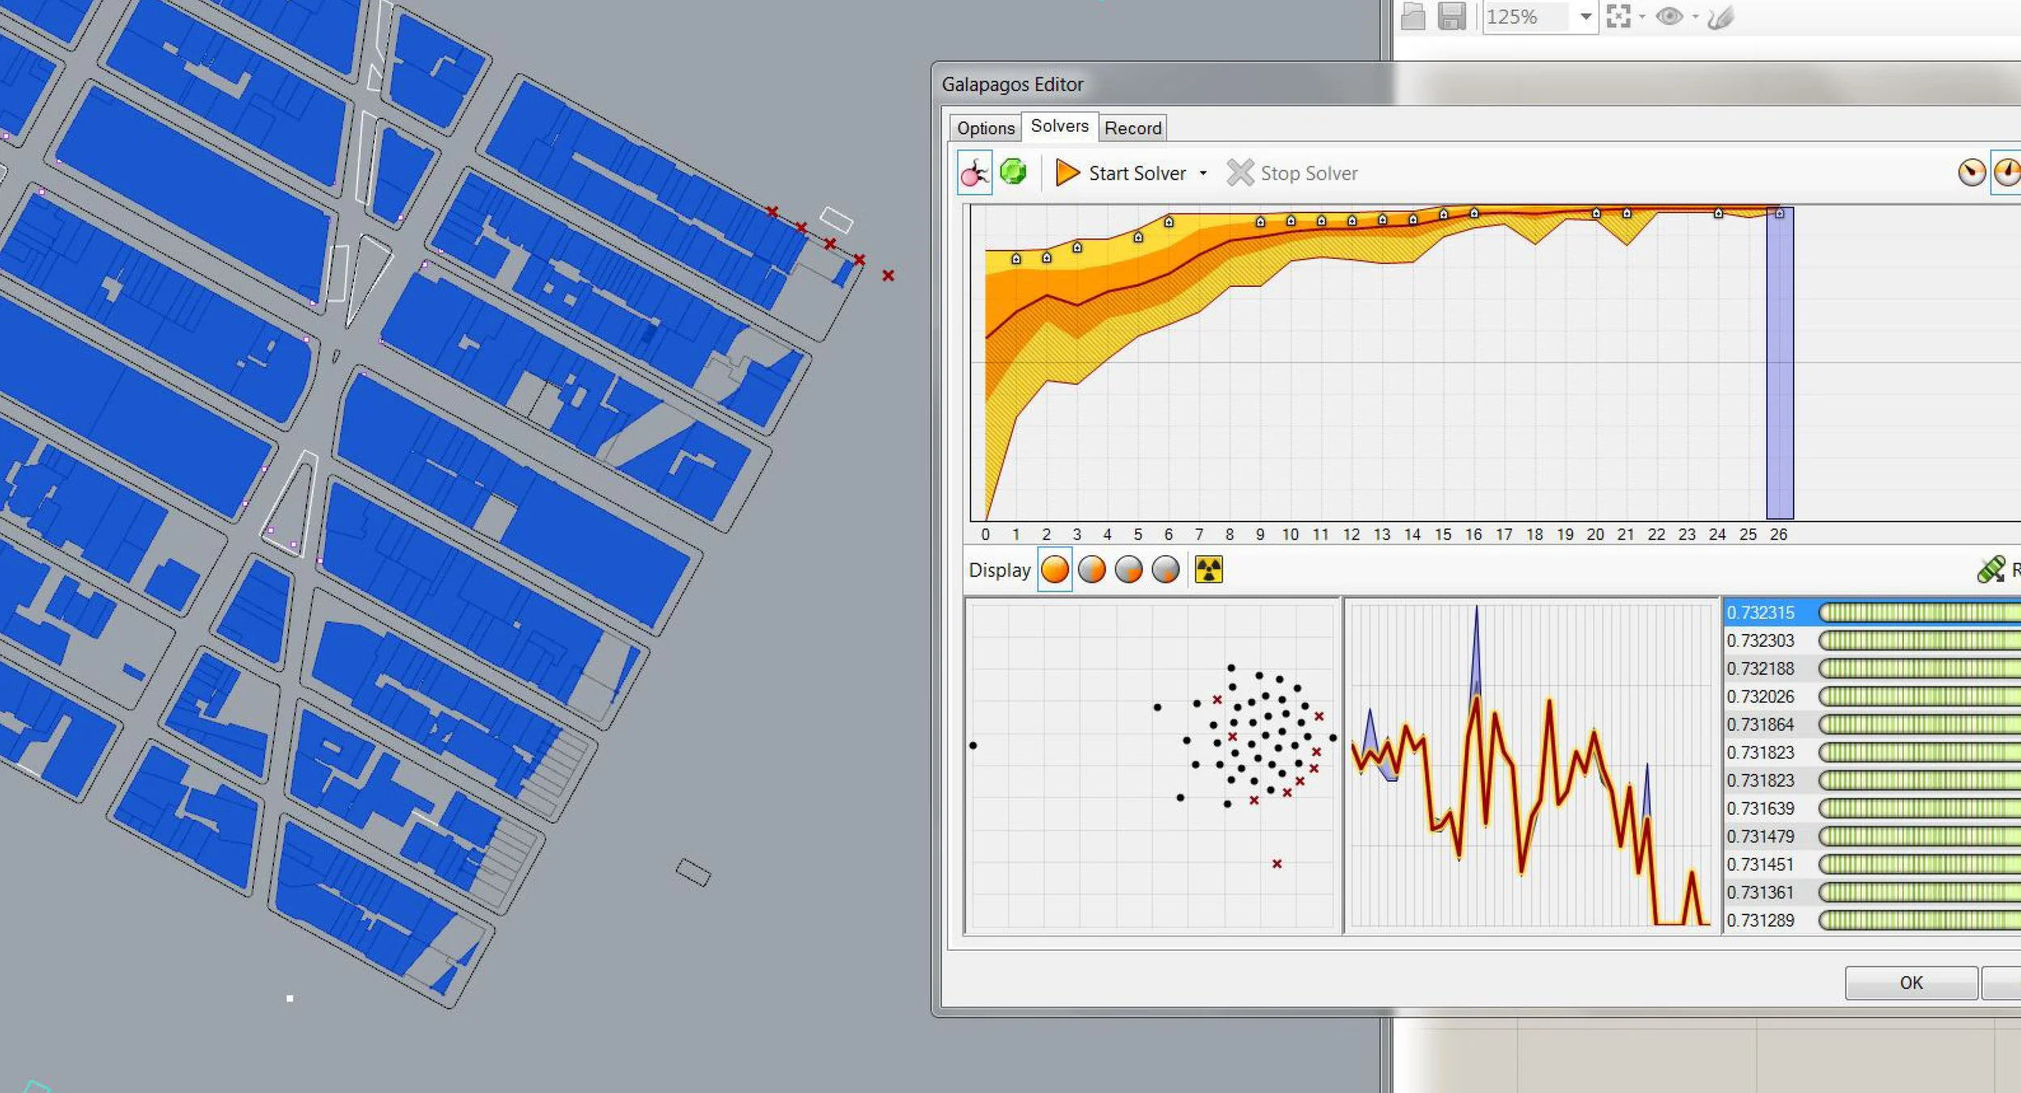Image resolution: width=2021 pixels, height=1093 pixels.
Task: Click the zoom extents frame icon
Action: [x=1618, y=16]
